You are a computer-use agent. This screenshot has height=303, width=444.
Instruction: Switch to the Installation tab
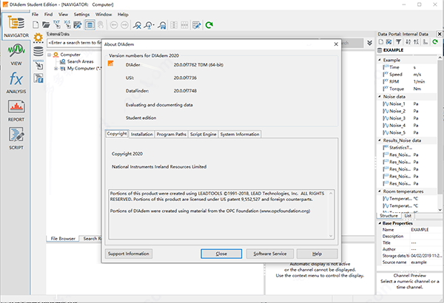click(x=141, y=135)
